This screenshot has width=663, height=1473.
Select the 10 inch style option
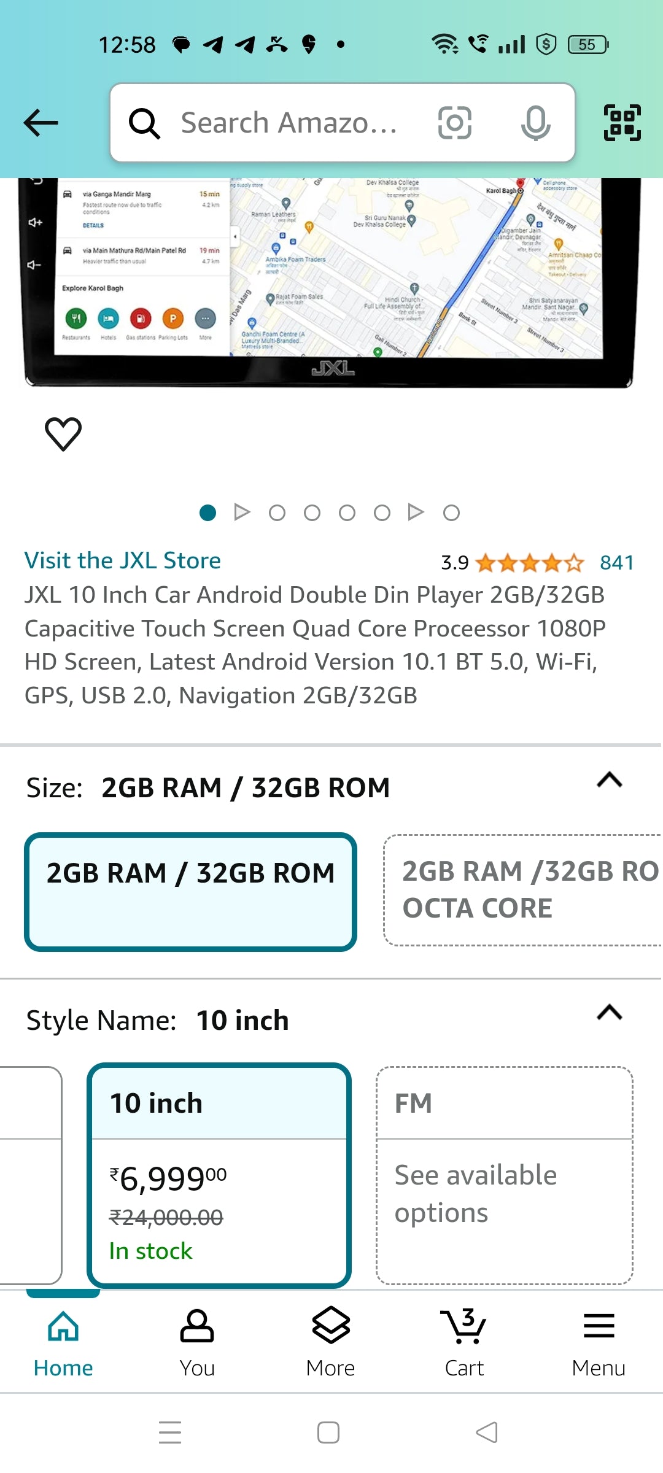219,1174
